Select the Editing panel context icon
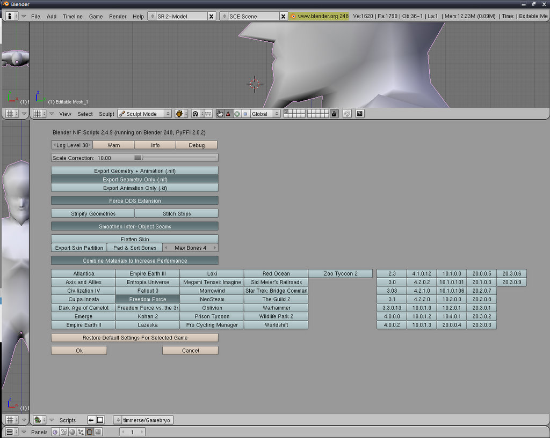This screenshot has width=550, height=438. coord(89,432)
